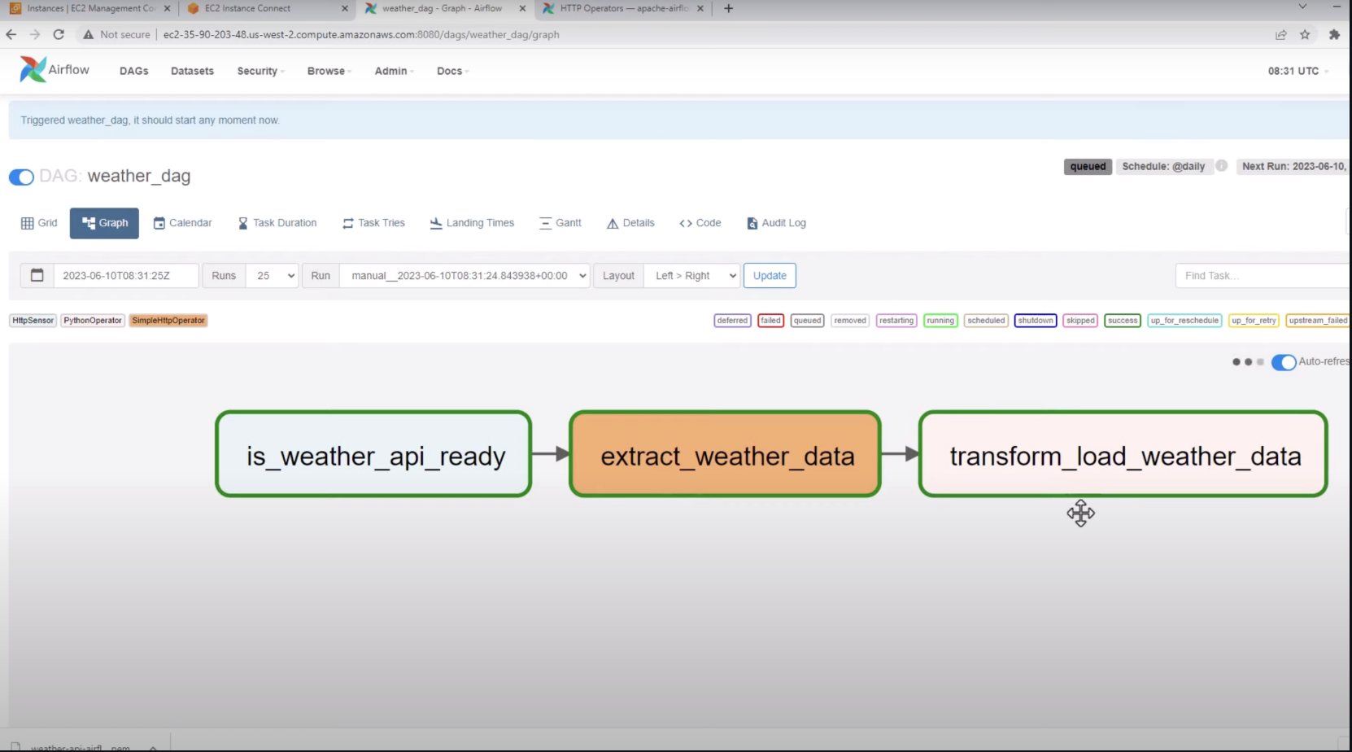The image size is (1352, 752).
Task: Select a different Run from dropdown
Action: tap(464, 275)
